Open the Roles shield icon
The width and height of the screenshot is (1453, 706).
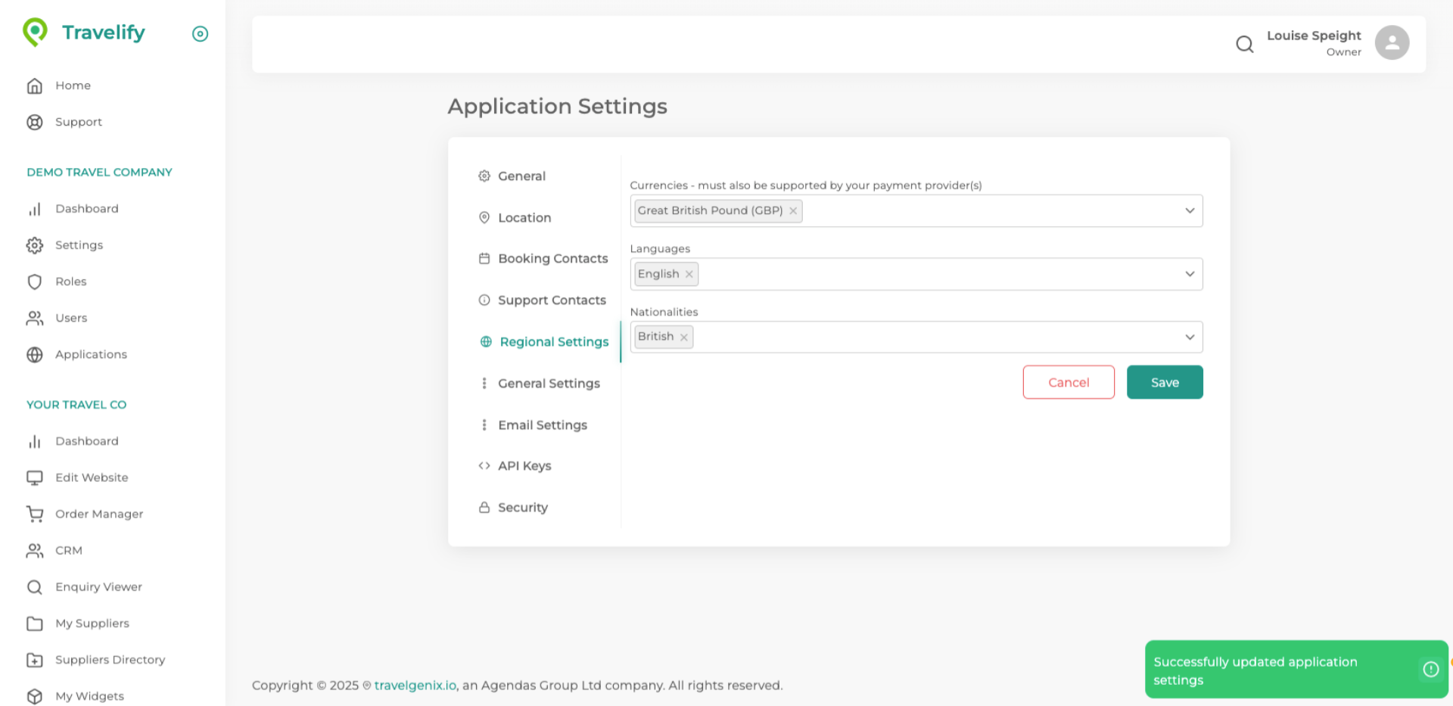click(x=35, y=281)
